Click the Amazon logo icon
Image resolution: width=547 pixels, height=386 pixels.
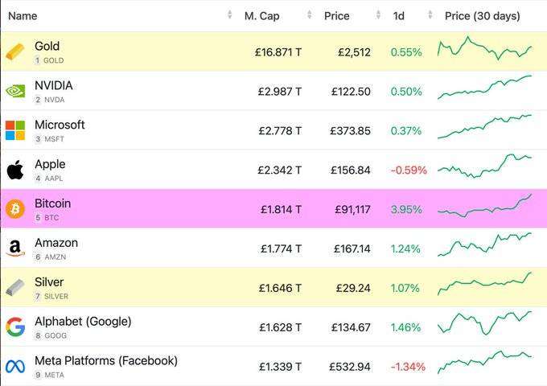tap(15, 248)
